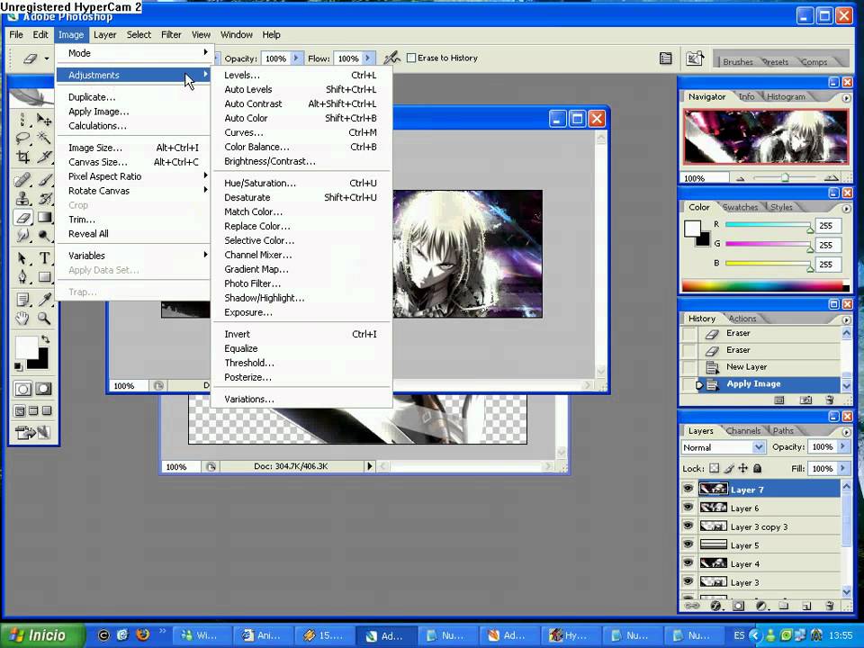Hide Layer 3 copy 3 eye

(688, 526)
